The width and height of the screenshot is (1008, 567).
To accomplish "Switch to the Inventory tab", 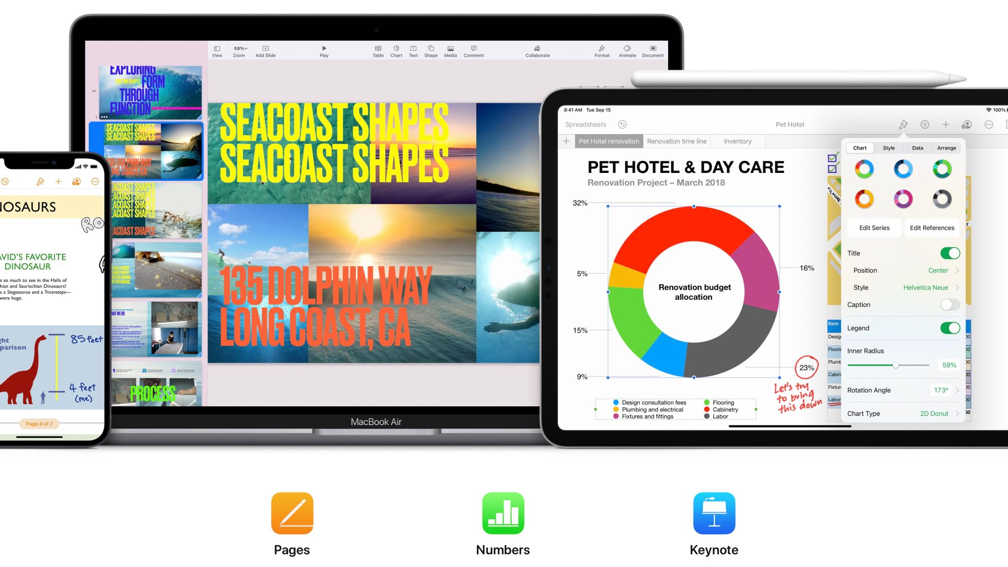I will click(737, 141).
